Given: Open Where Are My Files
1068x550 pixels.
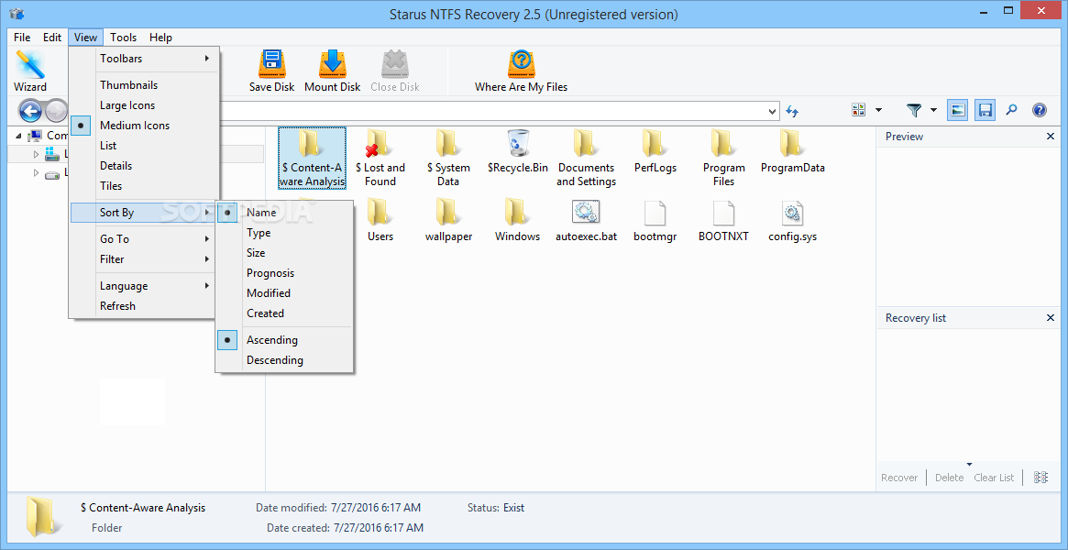Looking at the screenshot, I should pos(521,71).
